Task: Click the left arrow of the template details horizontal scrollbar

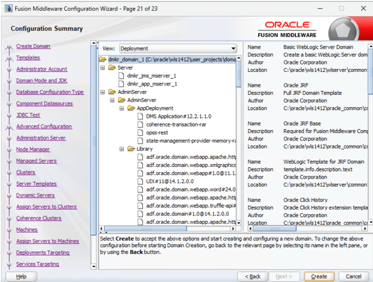Action: 250,229
